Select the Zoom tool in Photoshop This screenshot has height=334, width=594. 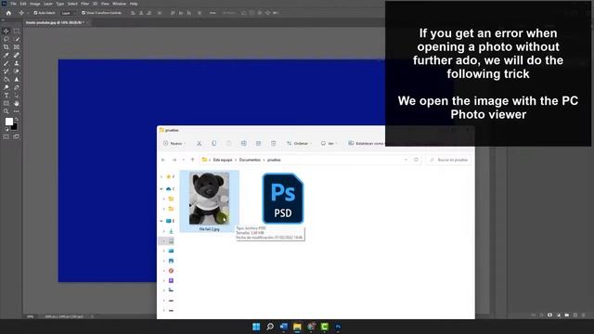pos(6,111)
